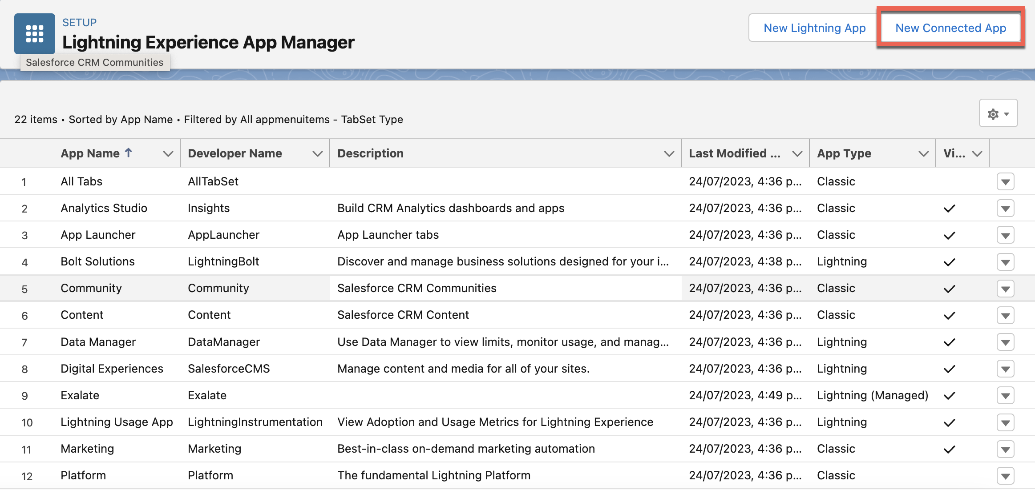Open row actions for Data Manager

point(1005,342)
